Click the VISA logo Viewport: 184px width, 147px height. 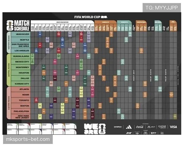point(173,127)
